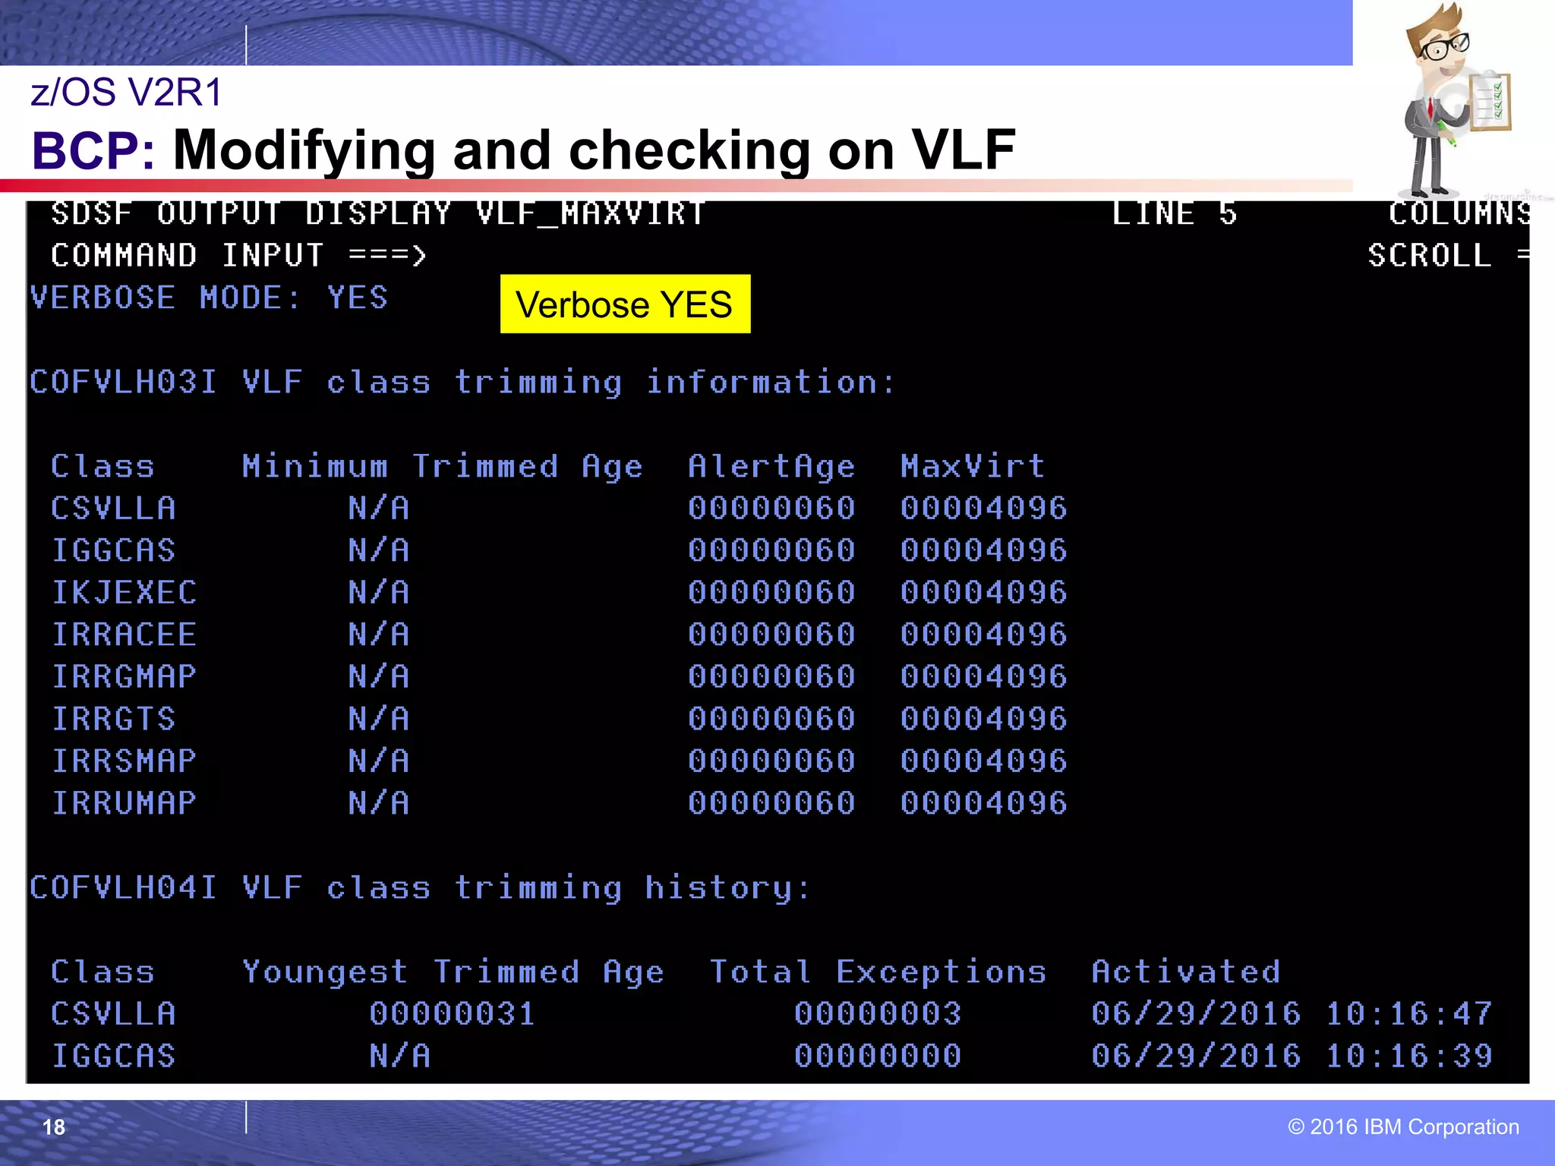Click the 06/29/2016 10:16:47 activation timestamp
This screenshot has height=1166, width=1555.
[x=1292, y=1014]
